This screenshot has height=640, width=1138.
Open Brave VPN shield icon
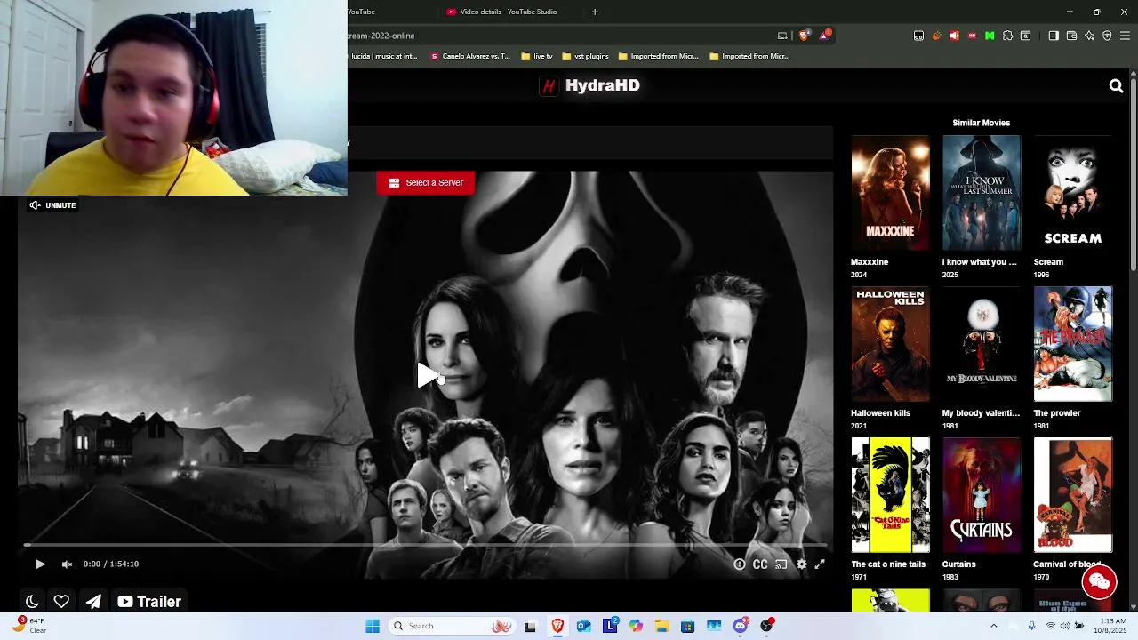[1107, 36]
